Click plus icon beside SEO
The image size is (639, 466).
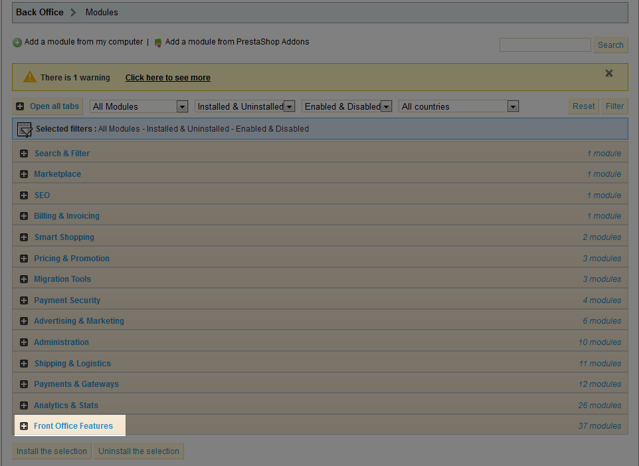pyautogui.click(x=24, y=195)
